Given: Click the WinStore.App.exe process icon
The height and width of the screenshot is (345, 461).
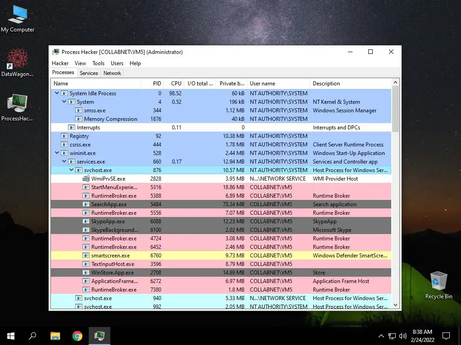Looking at the screenshot, I should [x=86, y=273].
